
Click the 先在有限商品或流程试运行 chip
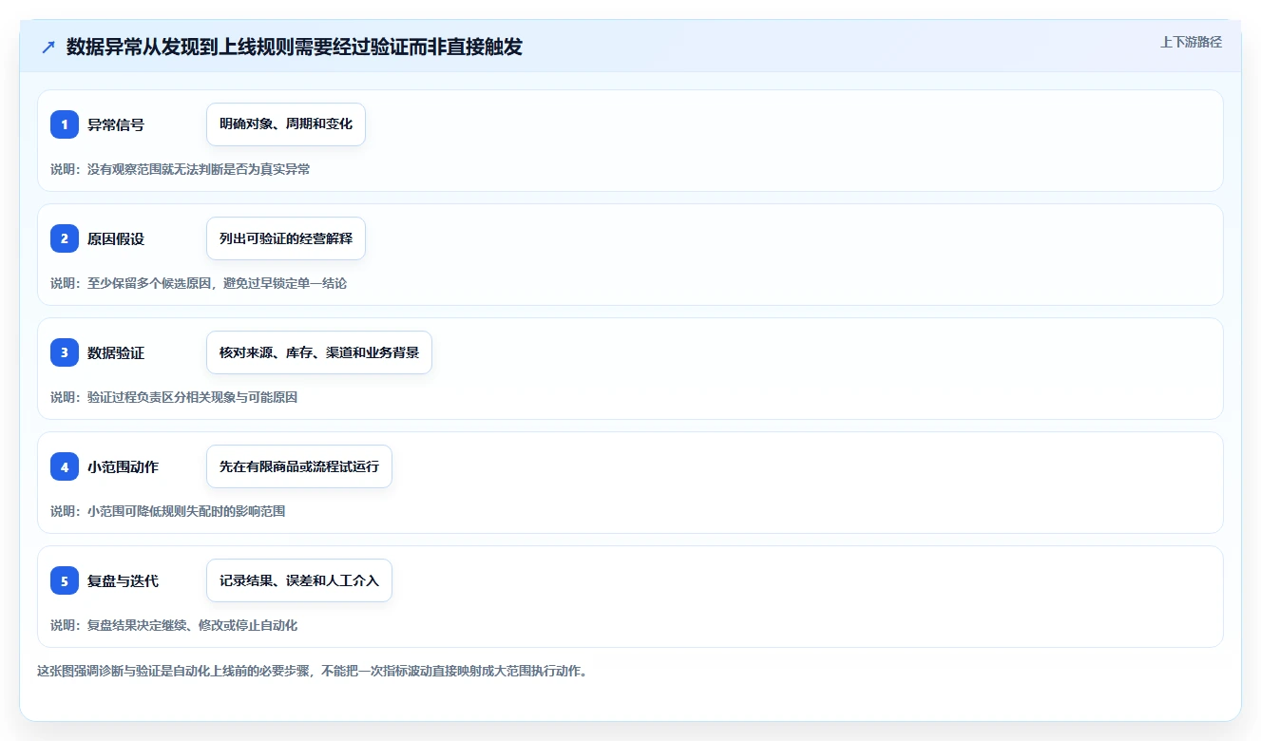(x=299, y=466)
